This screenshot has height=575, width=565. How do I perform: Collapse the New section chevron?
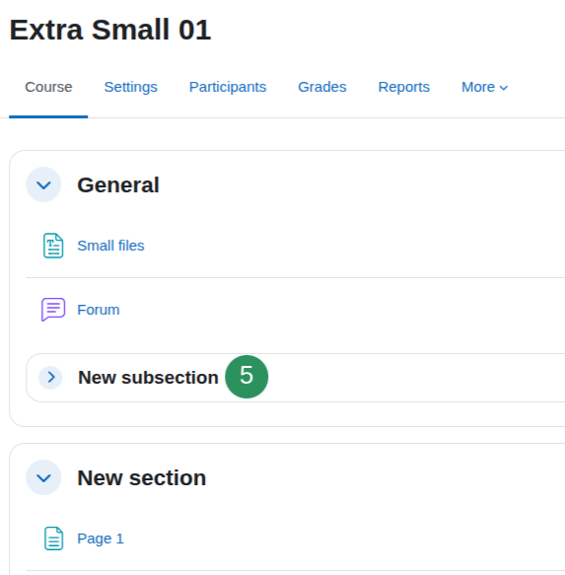(x=43, y=477)
